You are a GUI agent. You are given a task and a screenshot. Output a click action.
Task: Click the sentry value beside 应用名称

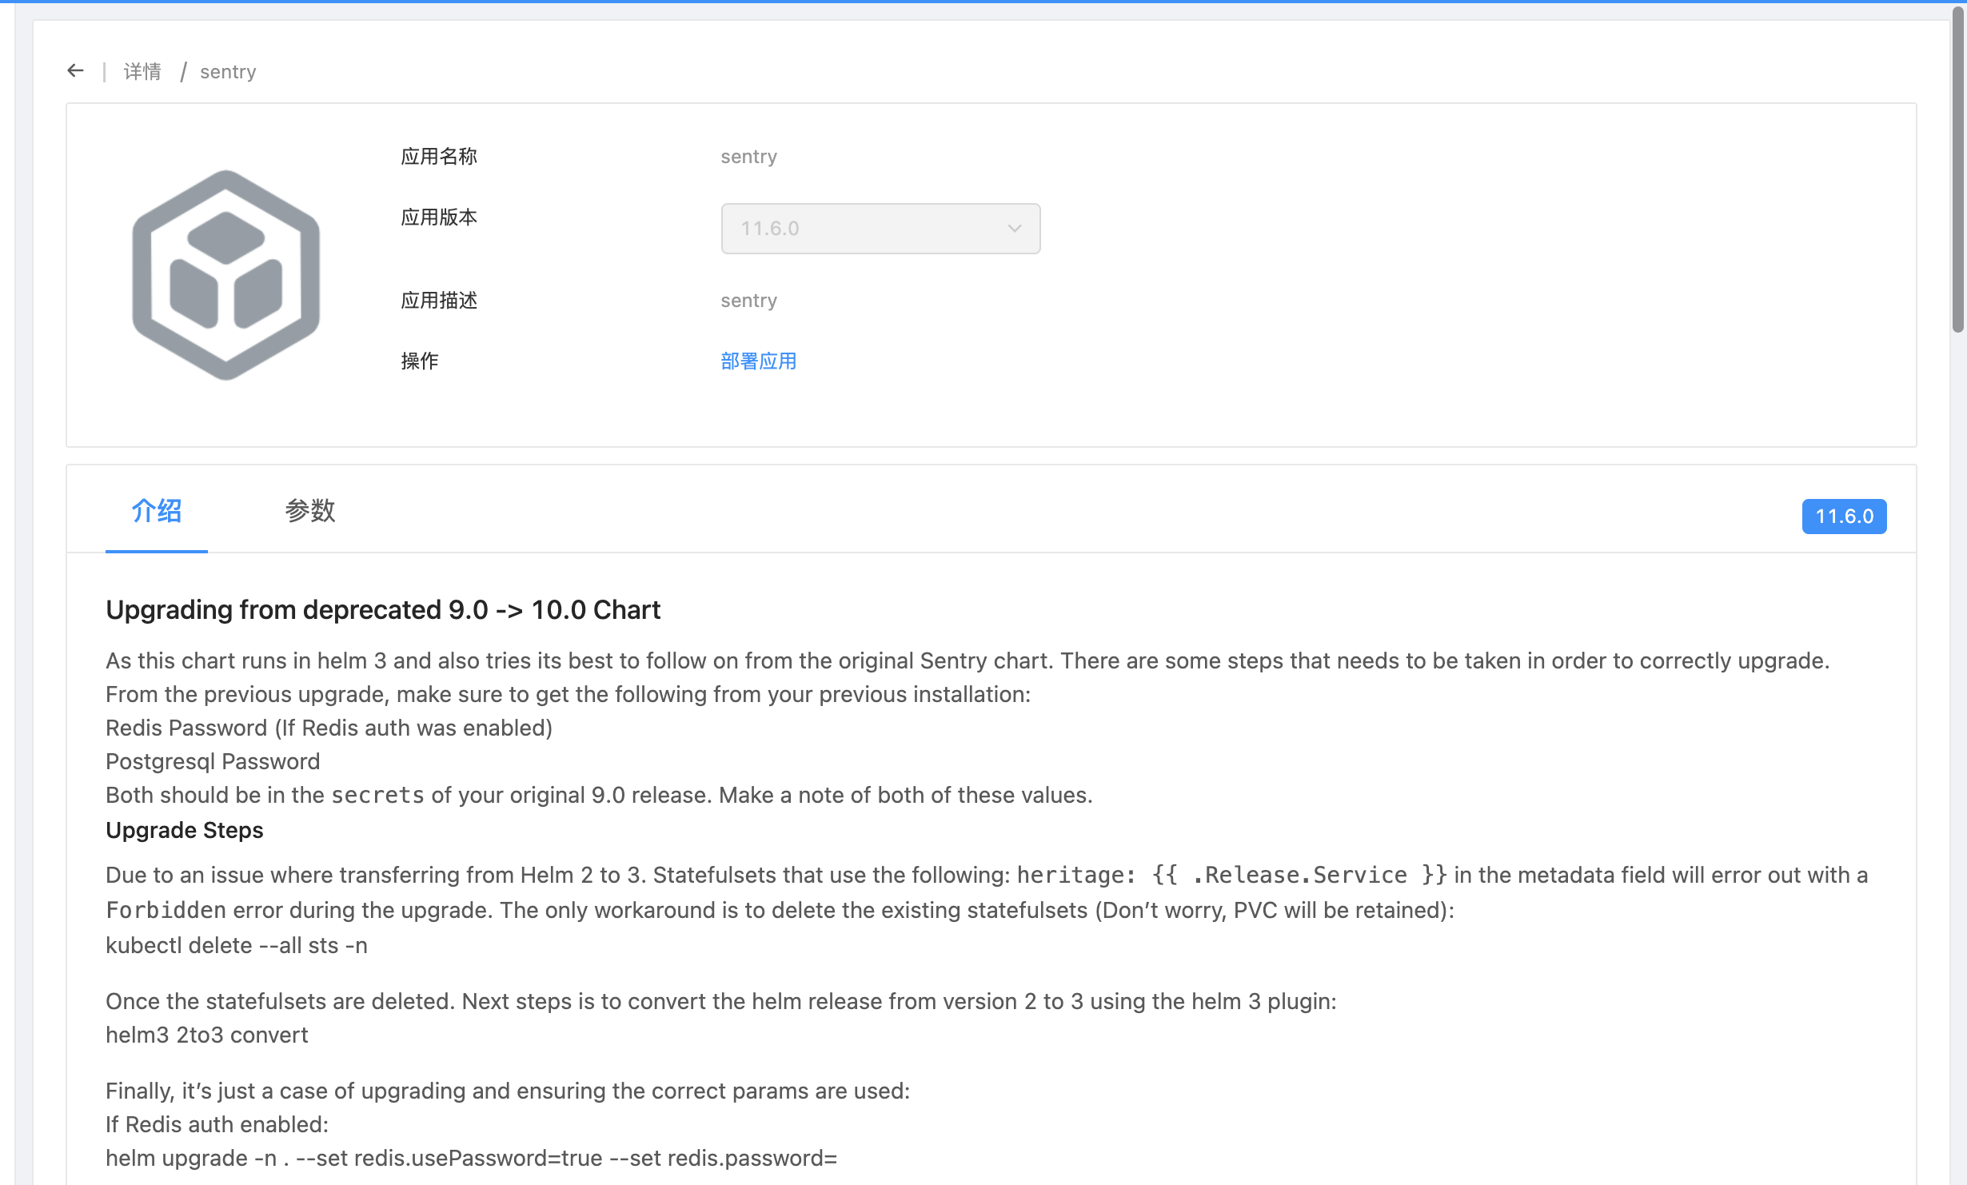748,157
